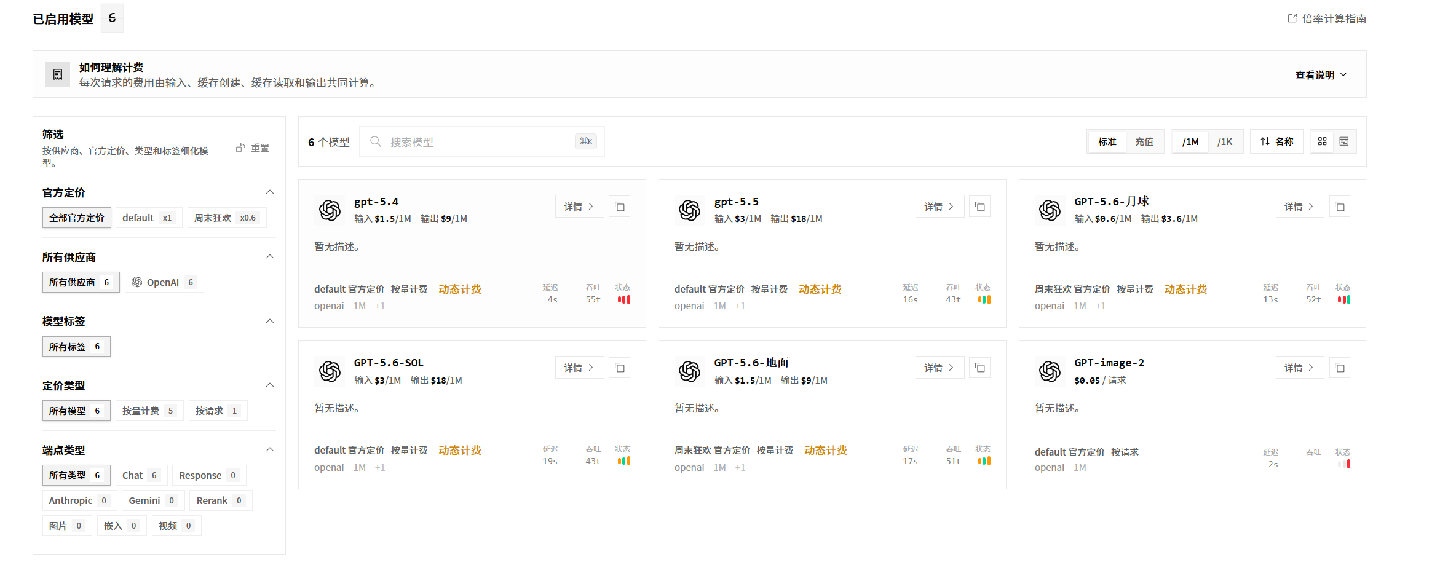Filter endpoints by Response
Viewport: 1440px width, 576px height.
(209, 475)
